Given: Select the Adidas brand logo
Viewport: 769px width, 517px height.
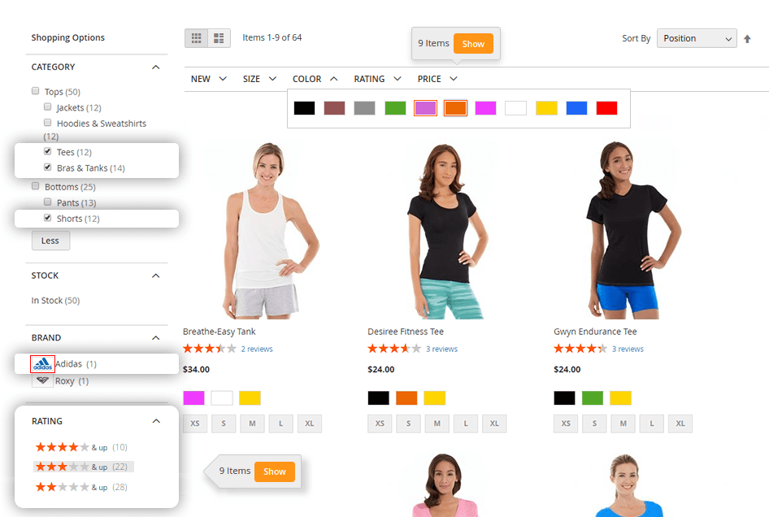Looking at the screenshot, I should pos(42,364).
